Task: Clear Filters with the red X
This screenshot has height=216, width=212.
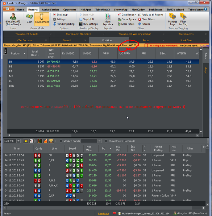Action: 146,19
